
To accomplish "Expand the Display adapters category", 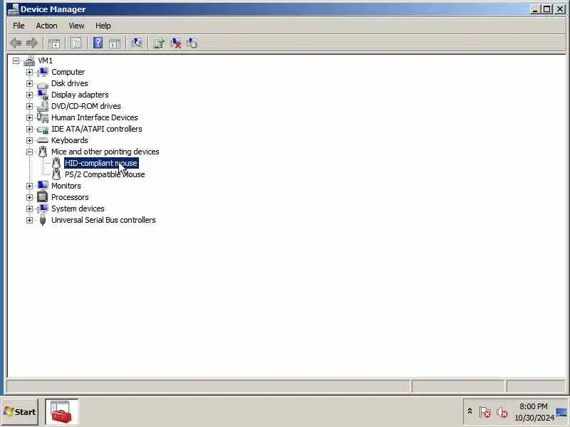I will 29,95.
